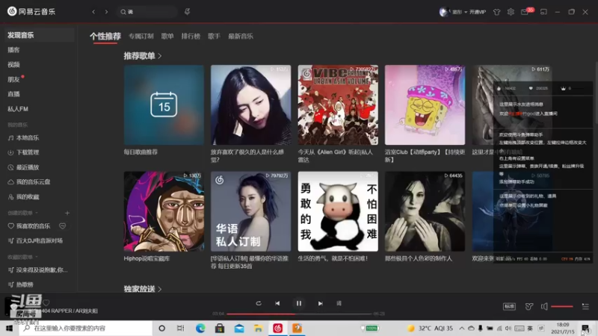Pause the current song

(299, 303)
